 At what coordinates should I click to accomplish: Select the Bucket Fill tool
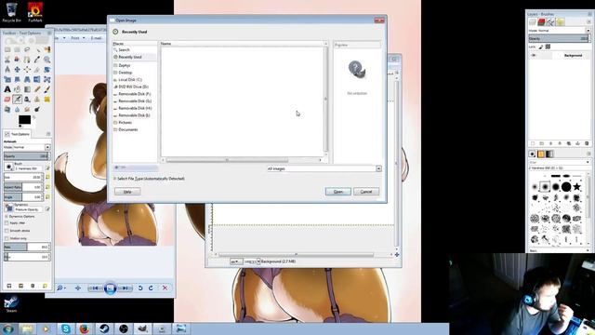point(18,89)
